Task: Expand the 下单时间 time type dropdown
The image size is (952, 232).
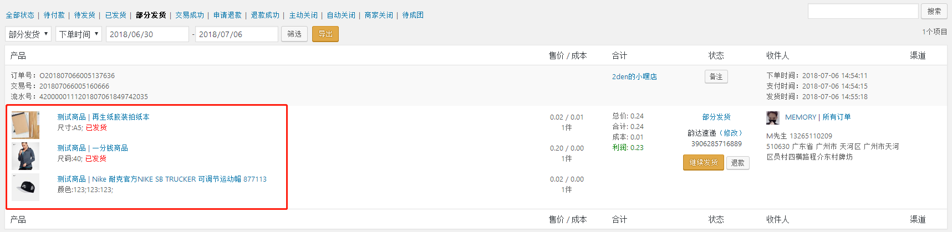Action: click(79, 34)
